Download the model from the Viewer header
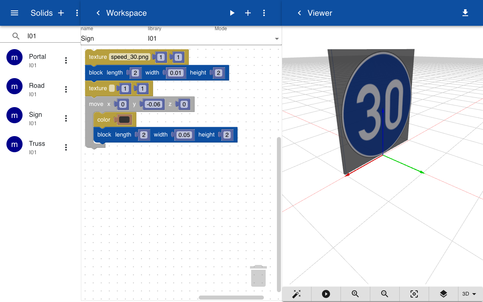 click(465, 13)
